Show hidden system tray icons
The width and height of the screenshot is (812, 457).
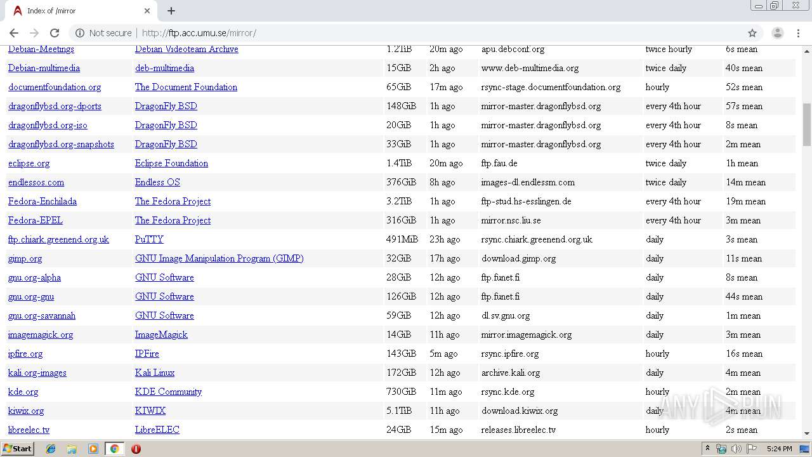point(707,449)
